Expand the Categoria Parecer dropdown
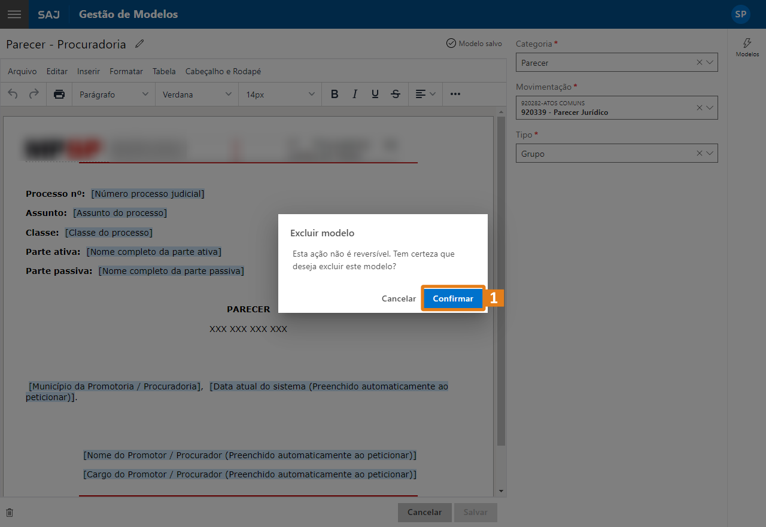 710,62
